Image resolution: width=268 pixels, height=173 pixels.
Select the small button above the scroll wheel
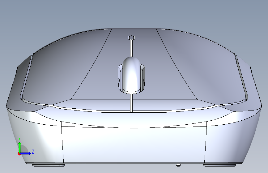(131, 38)
